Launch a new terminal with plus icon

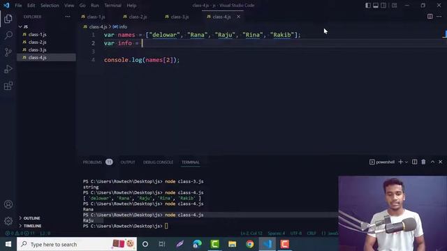400,162
